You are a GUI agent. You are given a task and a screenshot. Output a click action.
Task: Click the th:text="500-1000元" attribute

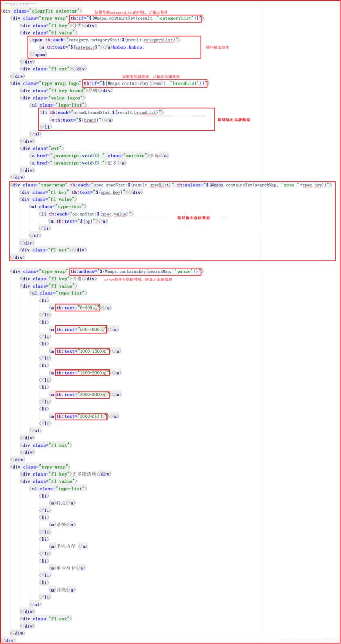(x=81, y=329)
